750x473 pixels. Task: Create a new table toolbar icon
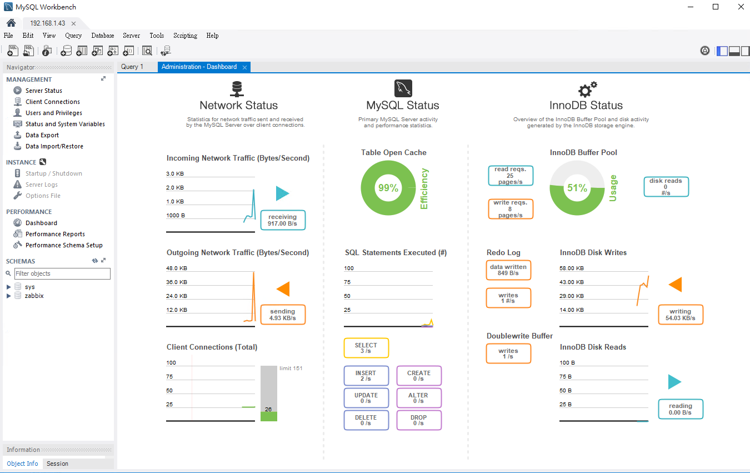[82, 51]
